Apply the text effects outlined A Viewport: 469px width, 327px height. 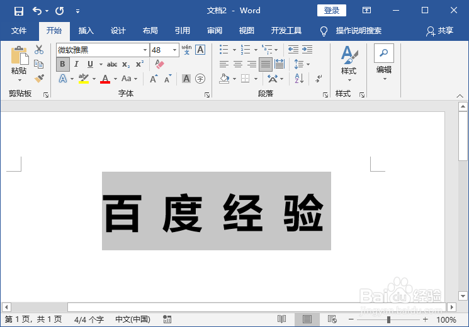(x=63, y=79)
